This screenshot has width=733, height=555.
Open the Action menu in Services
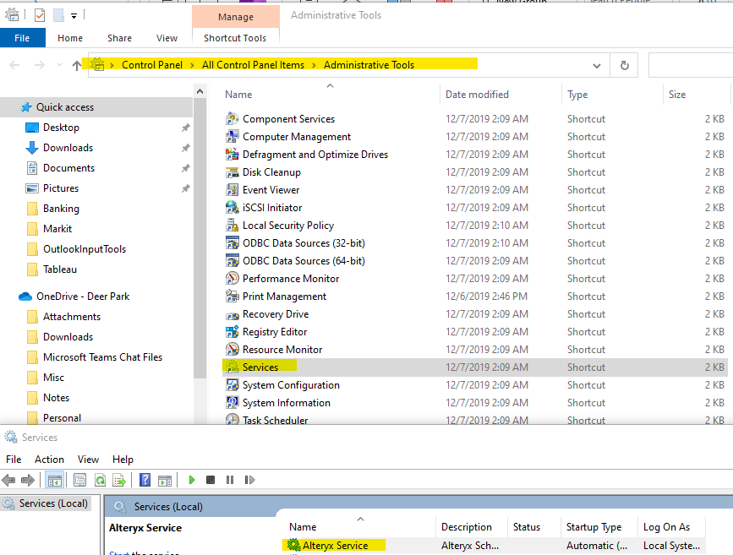[x=49, y=460]
